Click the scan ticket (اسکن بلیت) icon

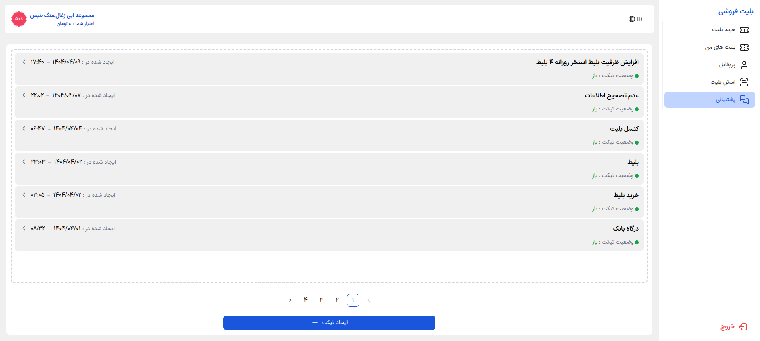coord(744,82)
